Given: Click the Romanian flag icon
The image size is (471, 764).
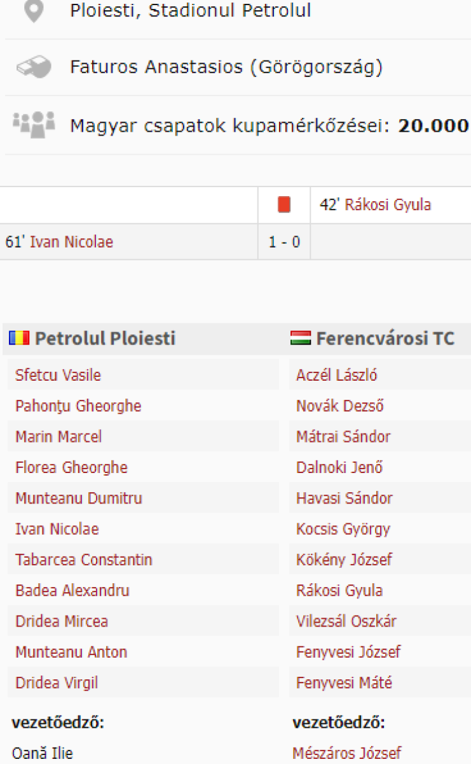Looking at the screenshot, I should coord(19,338).
